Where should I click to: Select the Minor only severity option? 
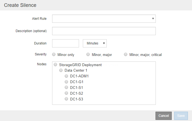coord(54,55)
